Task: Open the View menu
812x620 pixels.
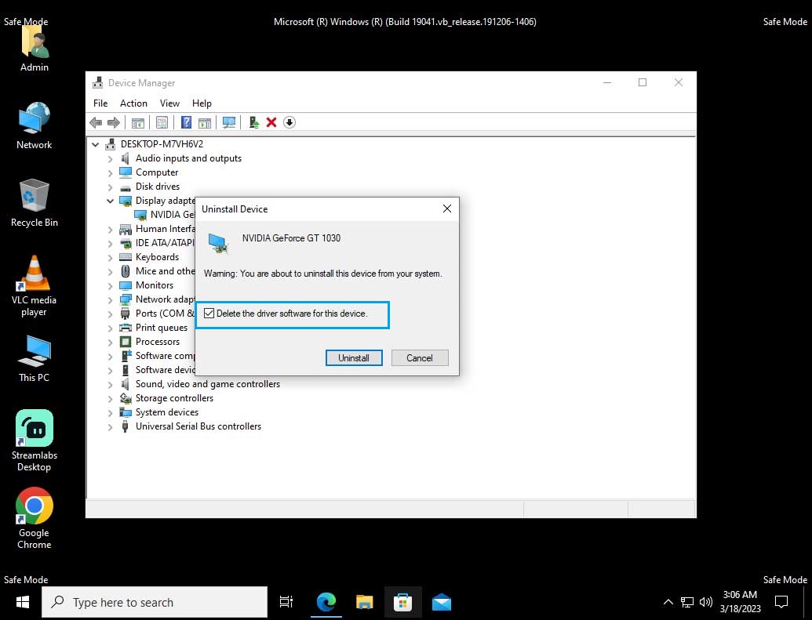Action: [169, 103]
